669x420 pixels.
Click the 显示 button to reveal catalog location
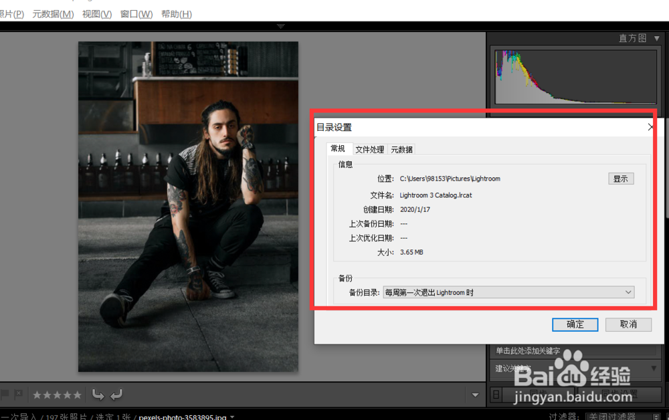pyautogui.click(x=620, y=179)
